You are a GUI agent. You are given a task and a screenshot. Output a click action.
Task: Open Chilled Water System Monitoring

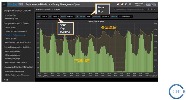[x=17, y=75]
